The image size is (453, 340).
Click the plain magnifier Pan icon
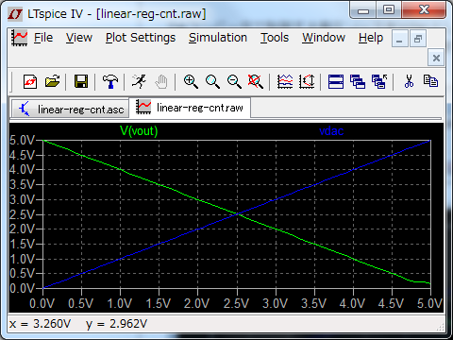pyautogui.click(x=212, y=82)
